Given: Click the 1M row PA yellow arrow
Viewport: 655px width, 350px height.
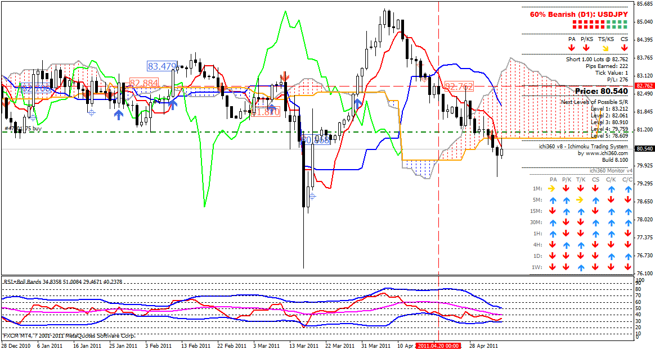Looking at the screenshot, I should 552,189.
